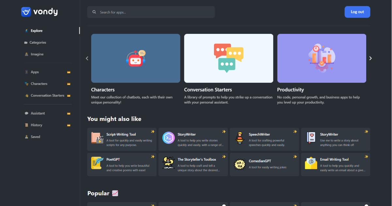392x206 pixels.
Task: Open The Storyteller's Toolbox icon
Action: point(169,163)
